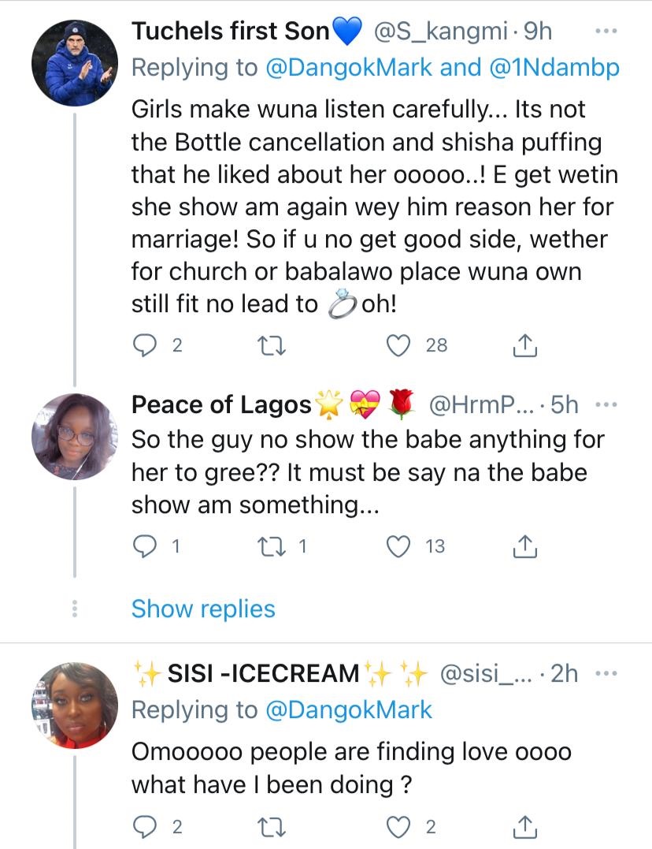The height and width of the screenshot is (849, 652).
Task: Open more options on Tuchels first Son tweet
Action: pyautogui.click(x=605, y=32)
